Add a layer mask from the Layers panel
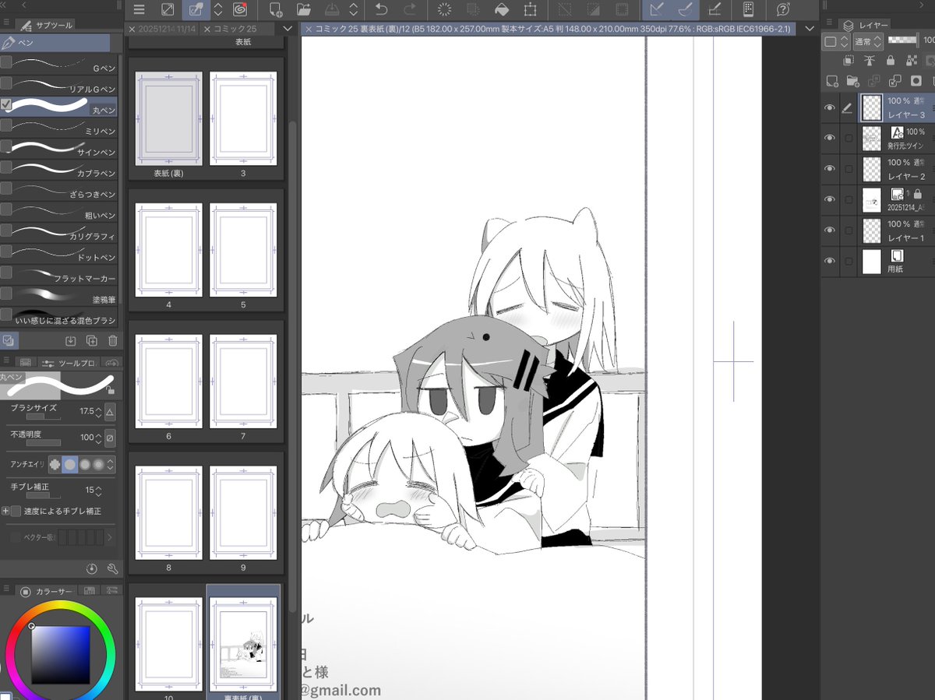Screen dimensions: 935x700 (x=916, y=80)
